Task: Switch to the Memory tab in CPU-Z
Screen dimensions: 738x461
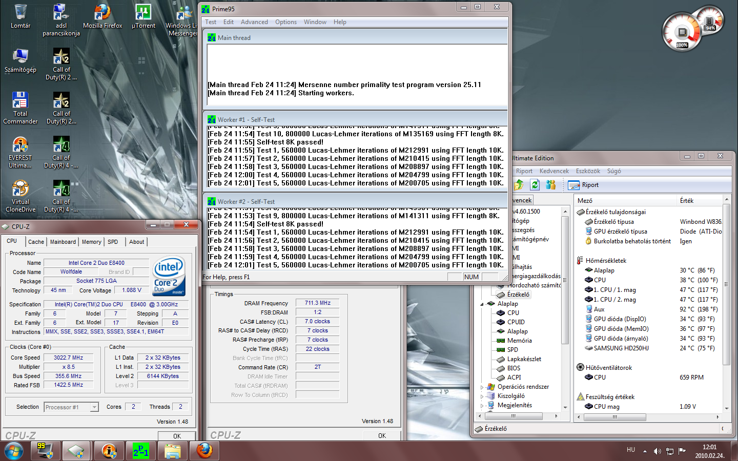Action: [92, 242]
